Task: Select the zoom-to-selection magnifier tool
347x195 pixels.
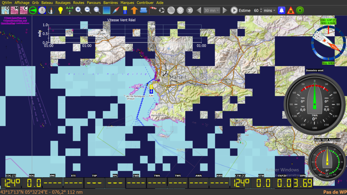Action: pyautogui.click(x=97, y=10)
